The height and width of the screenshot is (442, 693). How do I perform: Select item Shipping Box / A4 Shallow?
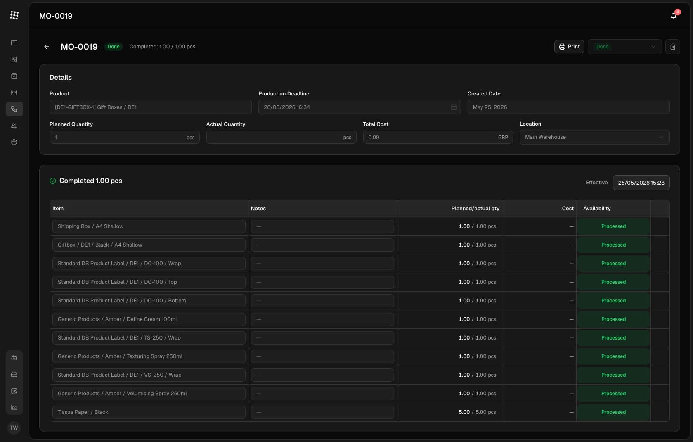[x=149, y=226]
